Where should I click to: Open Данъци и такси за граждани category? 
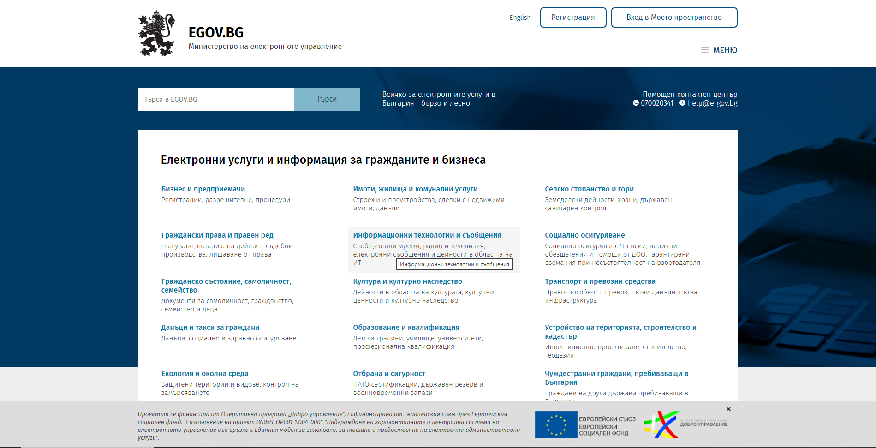210,327
